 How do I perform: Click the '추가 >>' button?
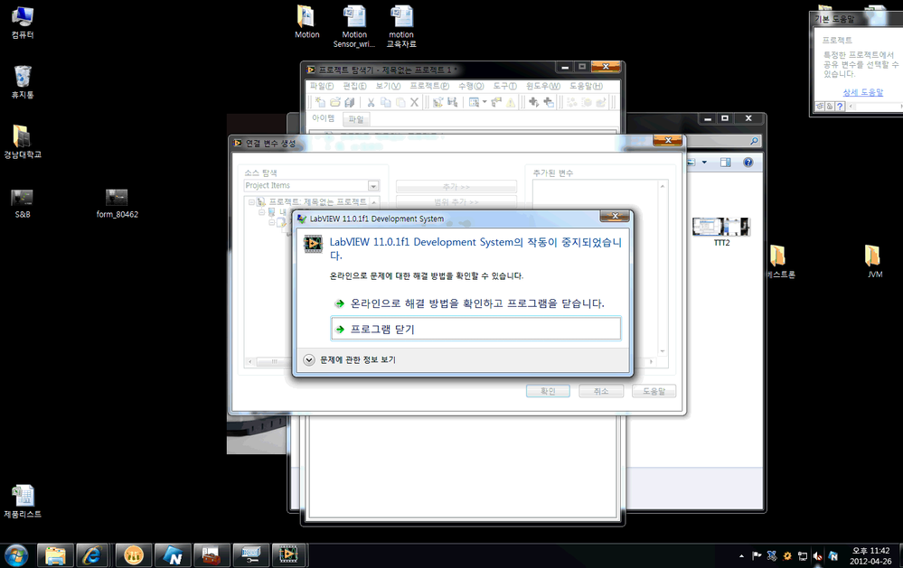point(456,187)
